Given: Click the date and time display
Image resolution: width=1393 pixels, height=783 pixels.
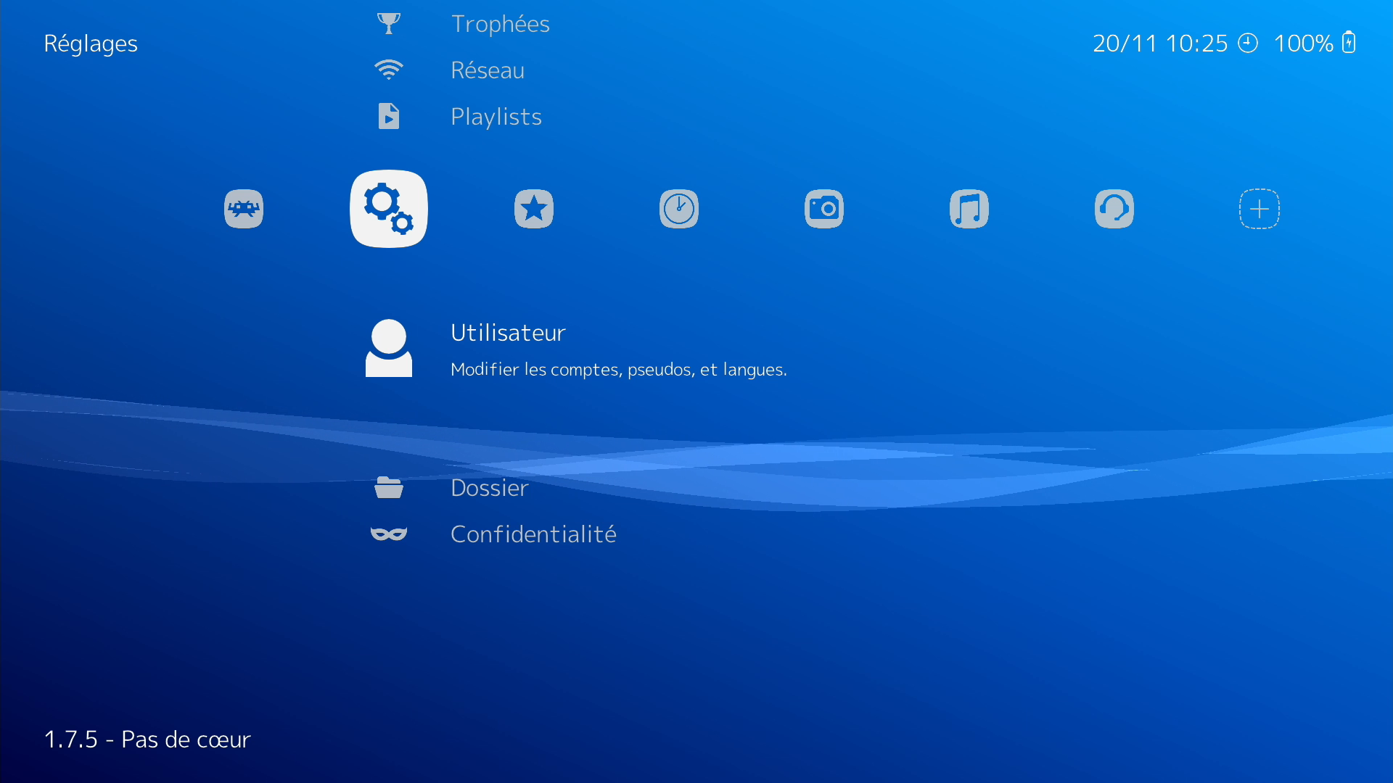Looking at the screenshot, I should click(1159, 43).
